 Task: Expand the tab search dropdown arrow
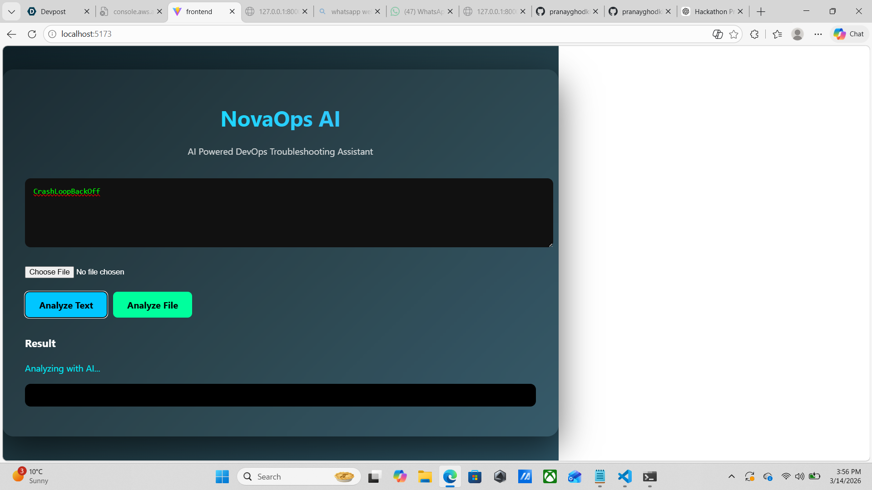pyautogui.click(x=11, y=12)
